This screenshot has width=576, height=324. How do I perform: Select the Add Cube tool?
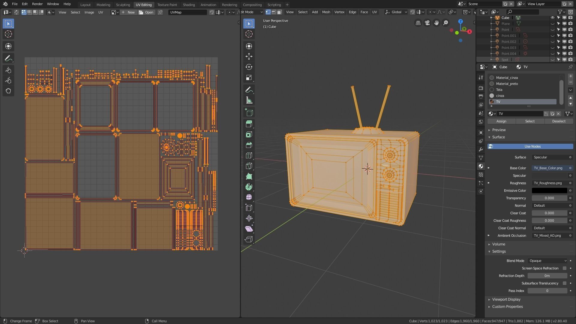point(249,112)
